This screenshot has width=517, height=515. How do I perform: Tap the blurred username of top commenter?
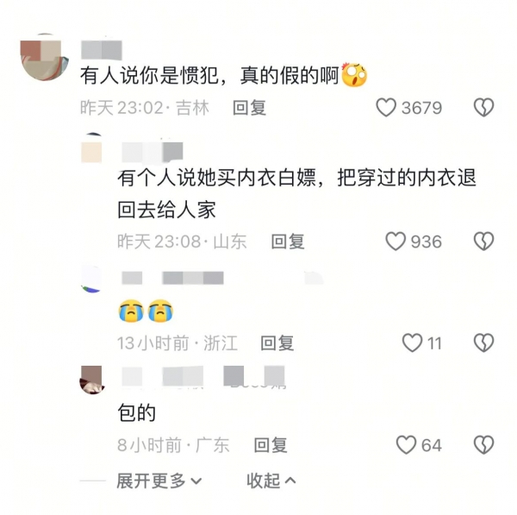coord(102,50)
